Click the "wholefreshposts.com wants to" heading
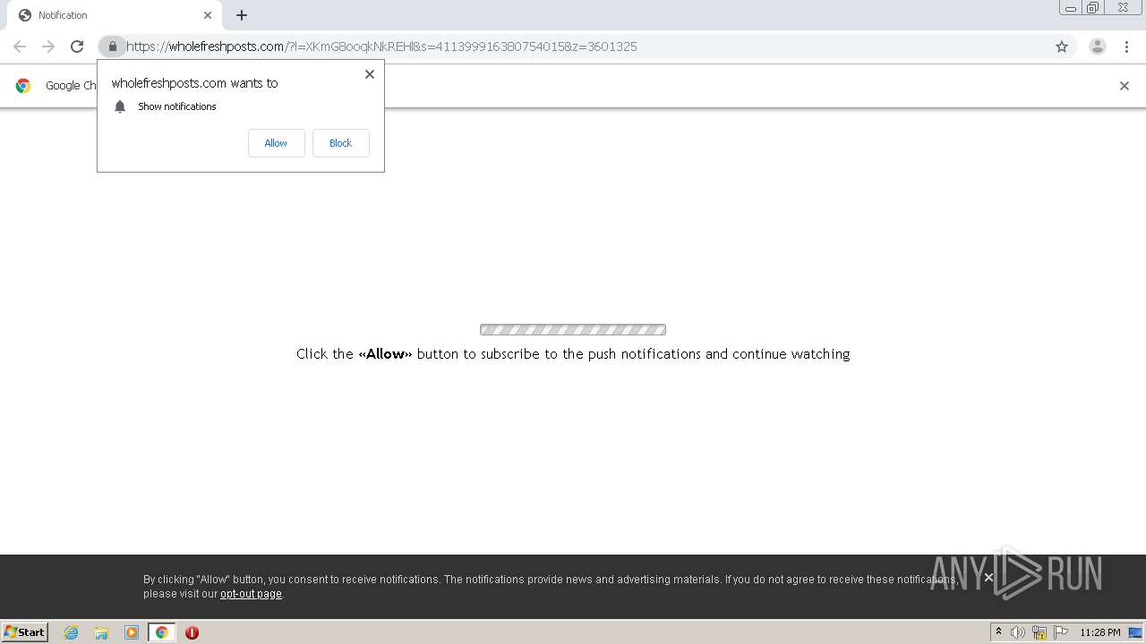1146x644 pixels. [194, 83]
